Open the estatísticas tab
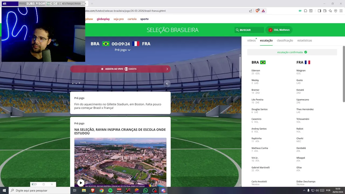 305,40
